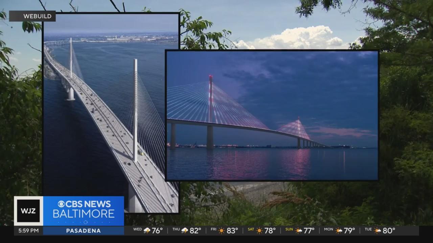The image size is (433, 243).
Task: Click the dotted circle under CBS News logo
Action: [85, 222]
